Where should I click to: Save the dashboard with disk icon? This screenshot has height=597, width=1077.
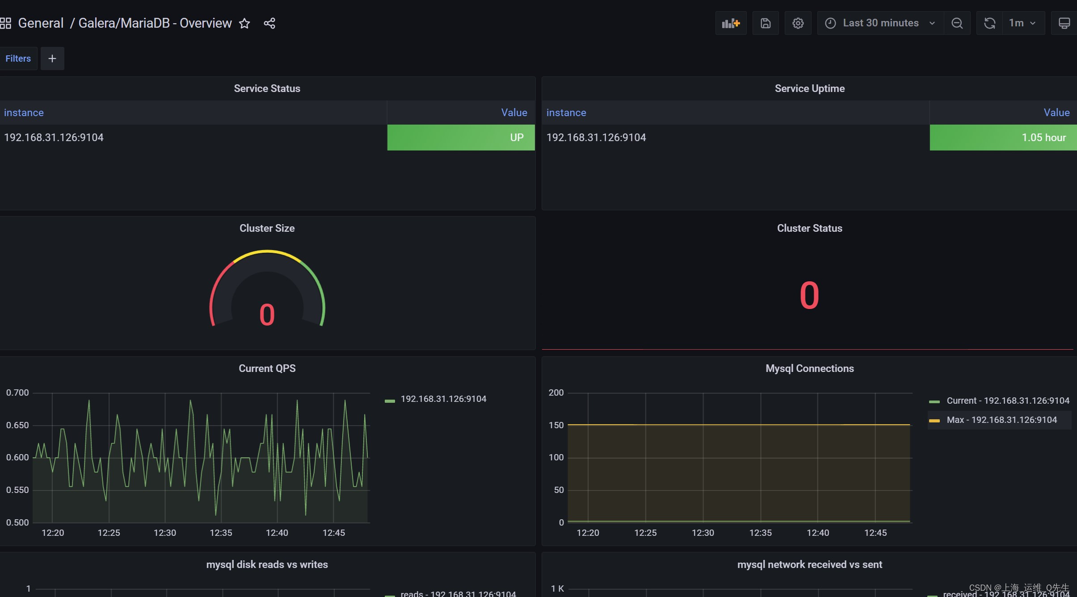[766, 23]
